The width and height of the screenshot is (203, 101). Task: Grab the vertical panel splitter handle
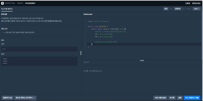[81, 53]
